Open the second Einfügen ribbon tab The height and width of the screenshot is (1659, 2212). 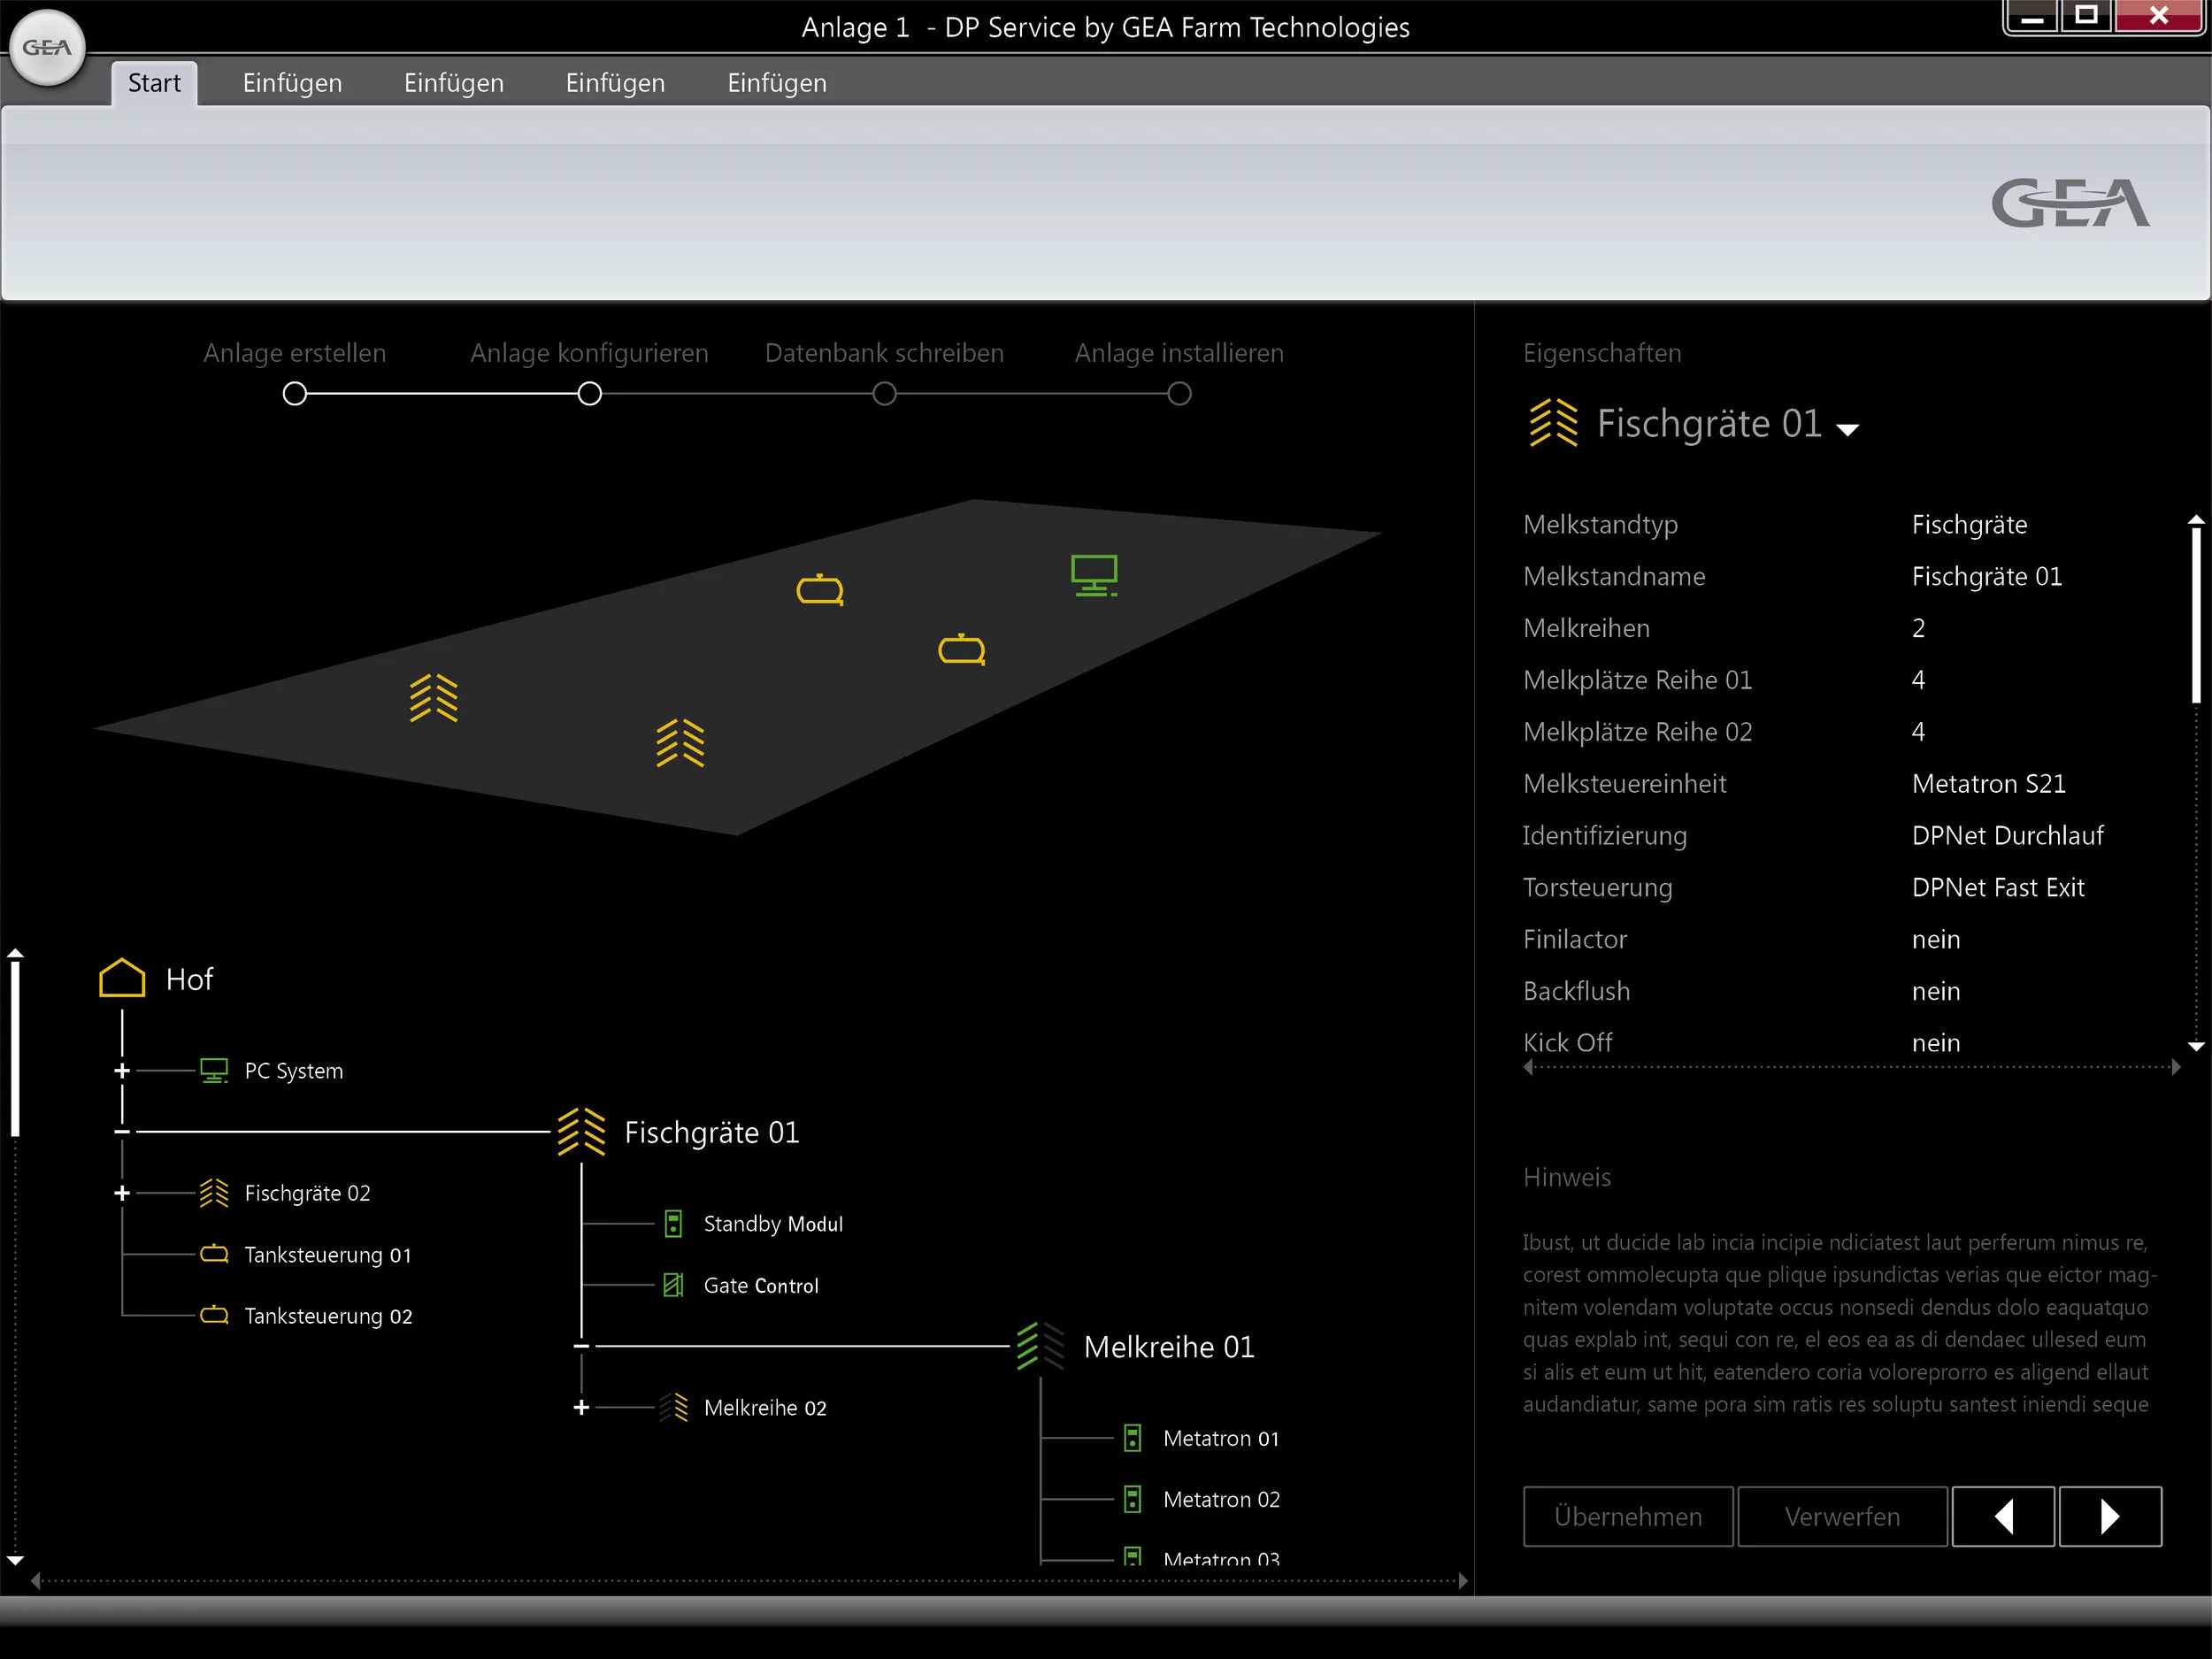coord(453,83)
